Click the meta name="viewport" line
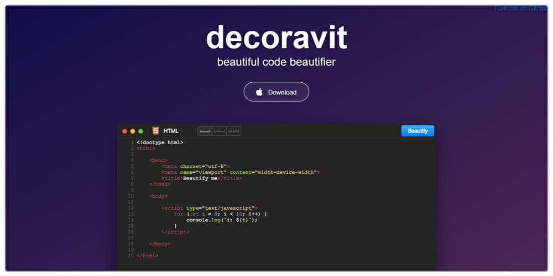 (241, 172)
